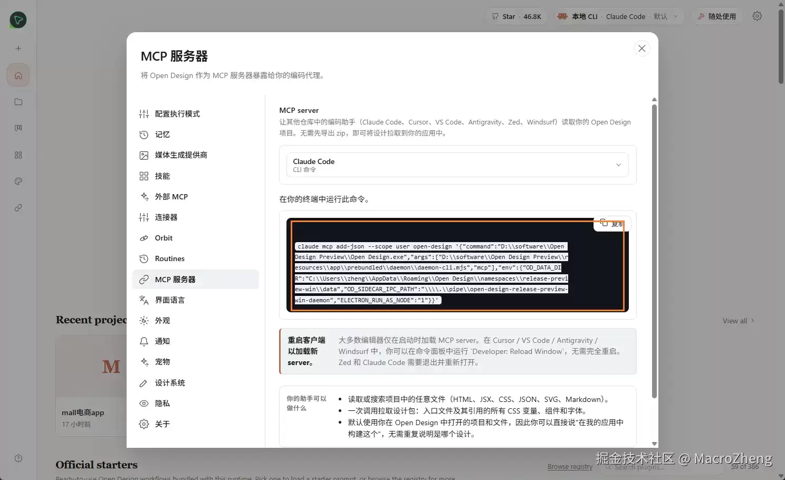Open the 本地 CLI Claude Code selector
785x480 pixels.
point(619,16)
